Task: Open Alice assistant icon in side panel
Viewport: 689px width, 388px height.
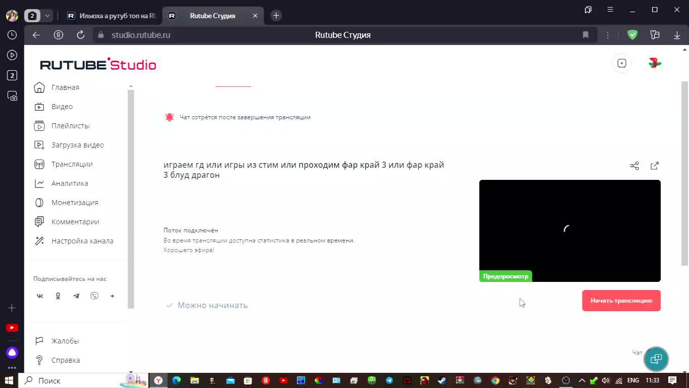Action: point(12,352)
